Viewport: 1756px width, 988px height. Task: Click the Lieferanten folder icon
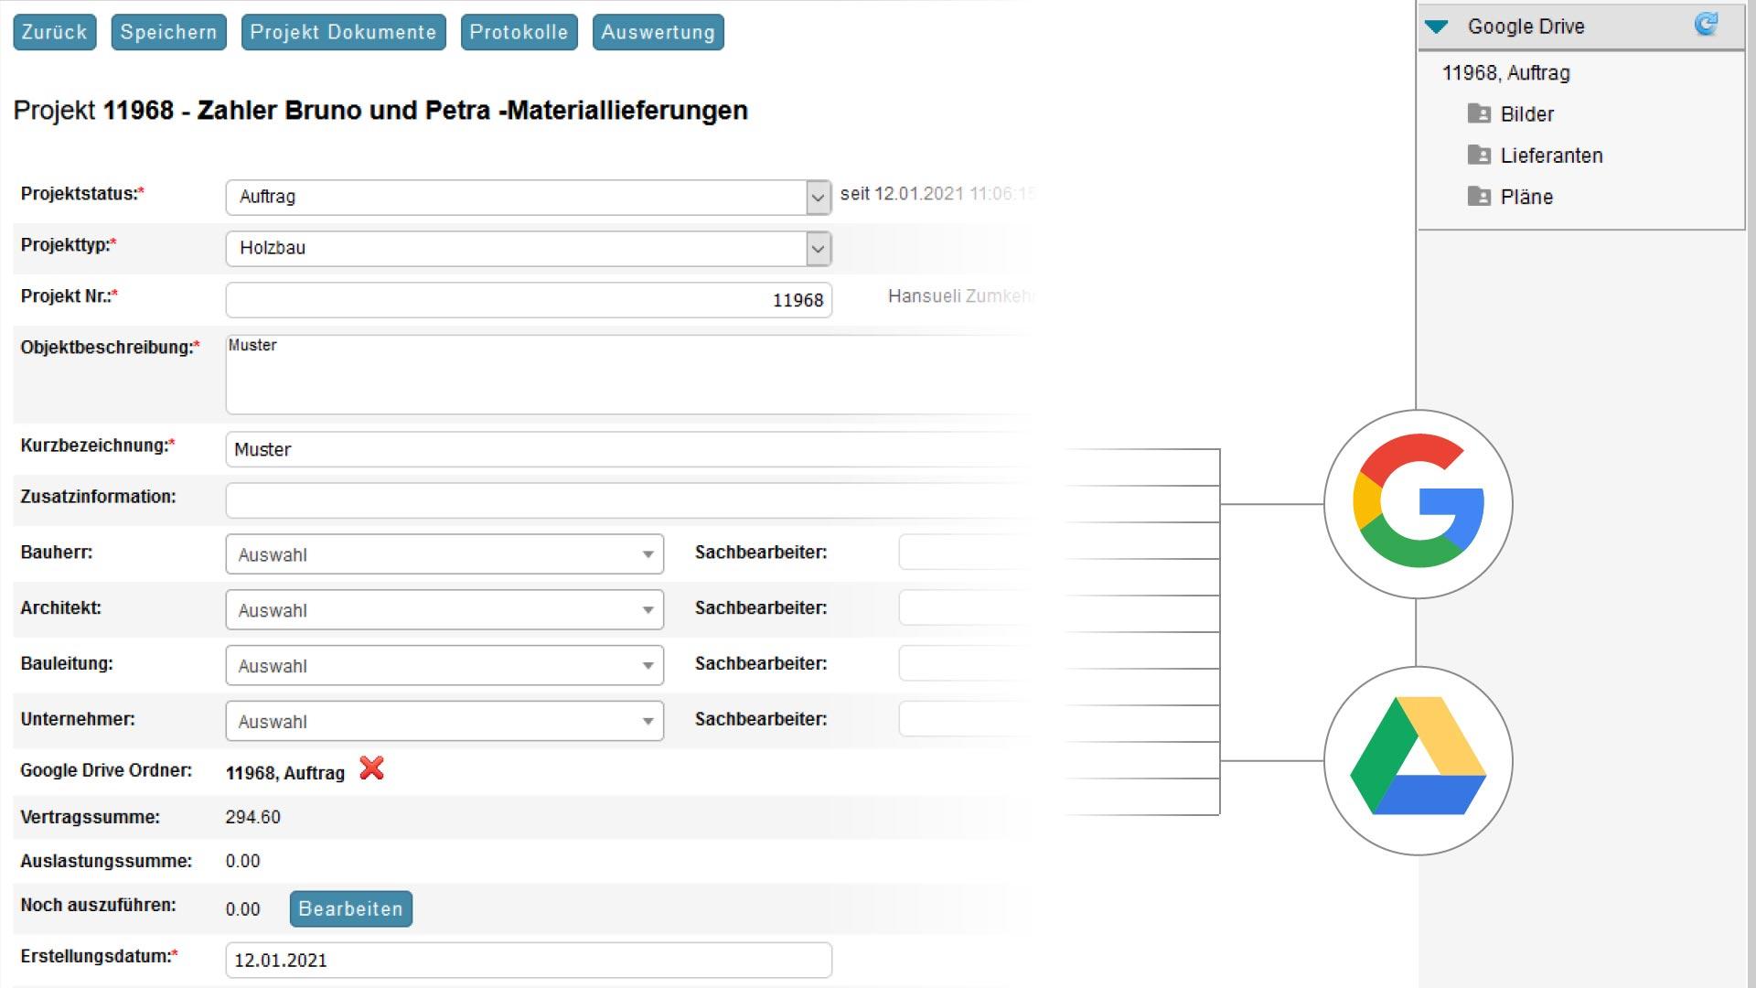tap(1479, 155)
